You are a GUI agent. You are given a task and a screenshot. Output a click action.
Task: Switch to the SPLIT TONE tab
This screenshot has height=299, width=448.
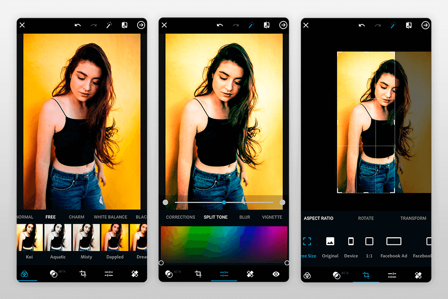[215, 217]
